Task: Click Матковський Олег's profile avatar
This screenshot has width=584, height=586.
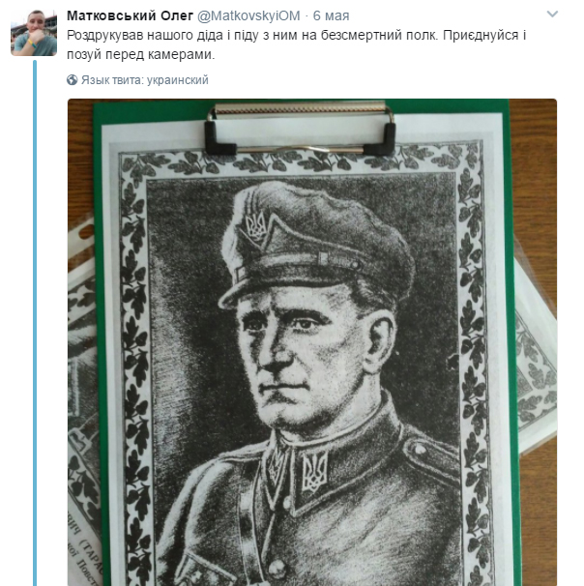Action: pyautogui.click(x=34, y=33)
